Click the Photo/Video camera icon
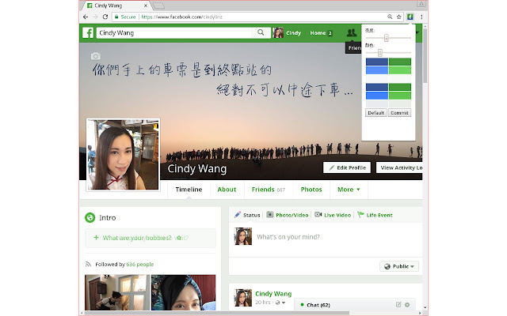Image resolution: width=507 pixels, height=316 pixels. point(270,215)
